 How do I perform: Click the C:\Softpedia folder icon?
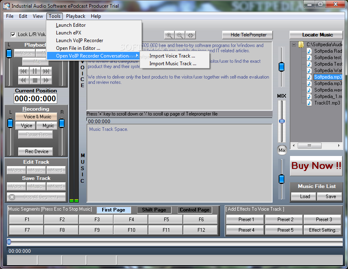301,45
